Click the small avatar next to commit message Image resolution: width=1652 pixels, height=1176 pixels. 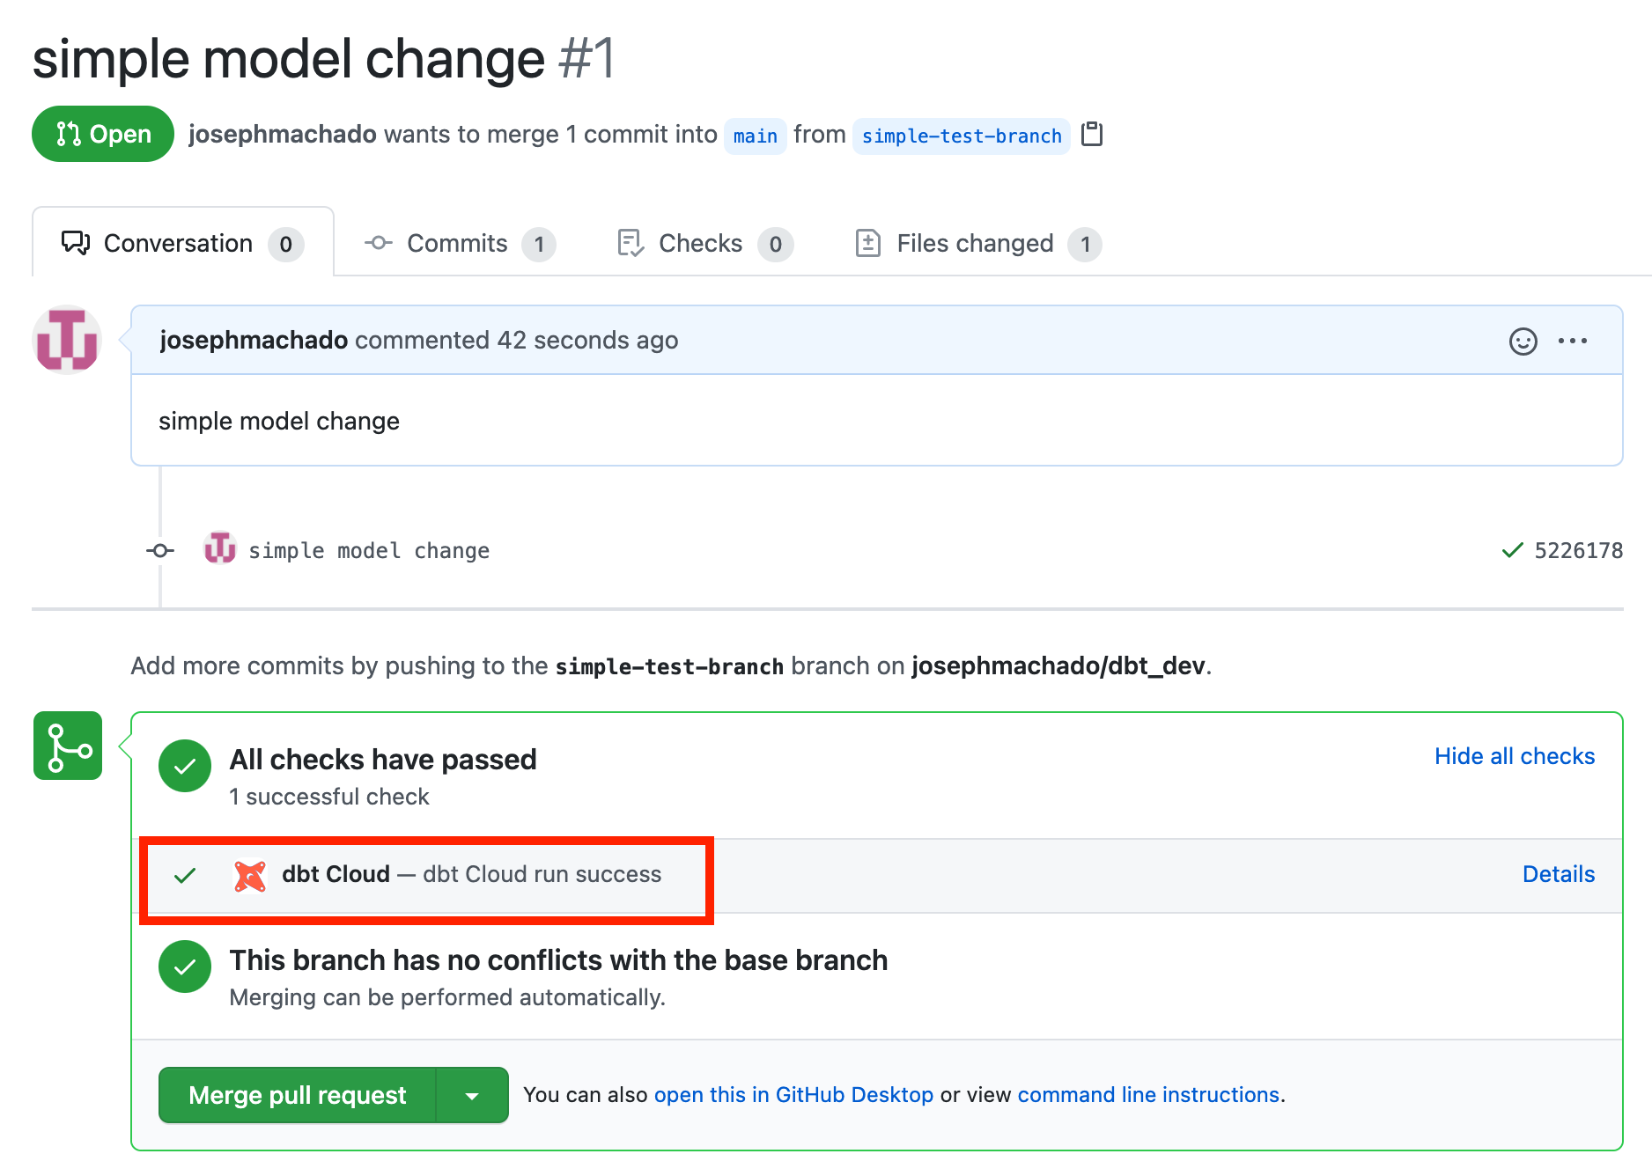[x=219, y=549]
